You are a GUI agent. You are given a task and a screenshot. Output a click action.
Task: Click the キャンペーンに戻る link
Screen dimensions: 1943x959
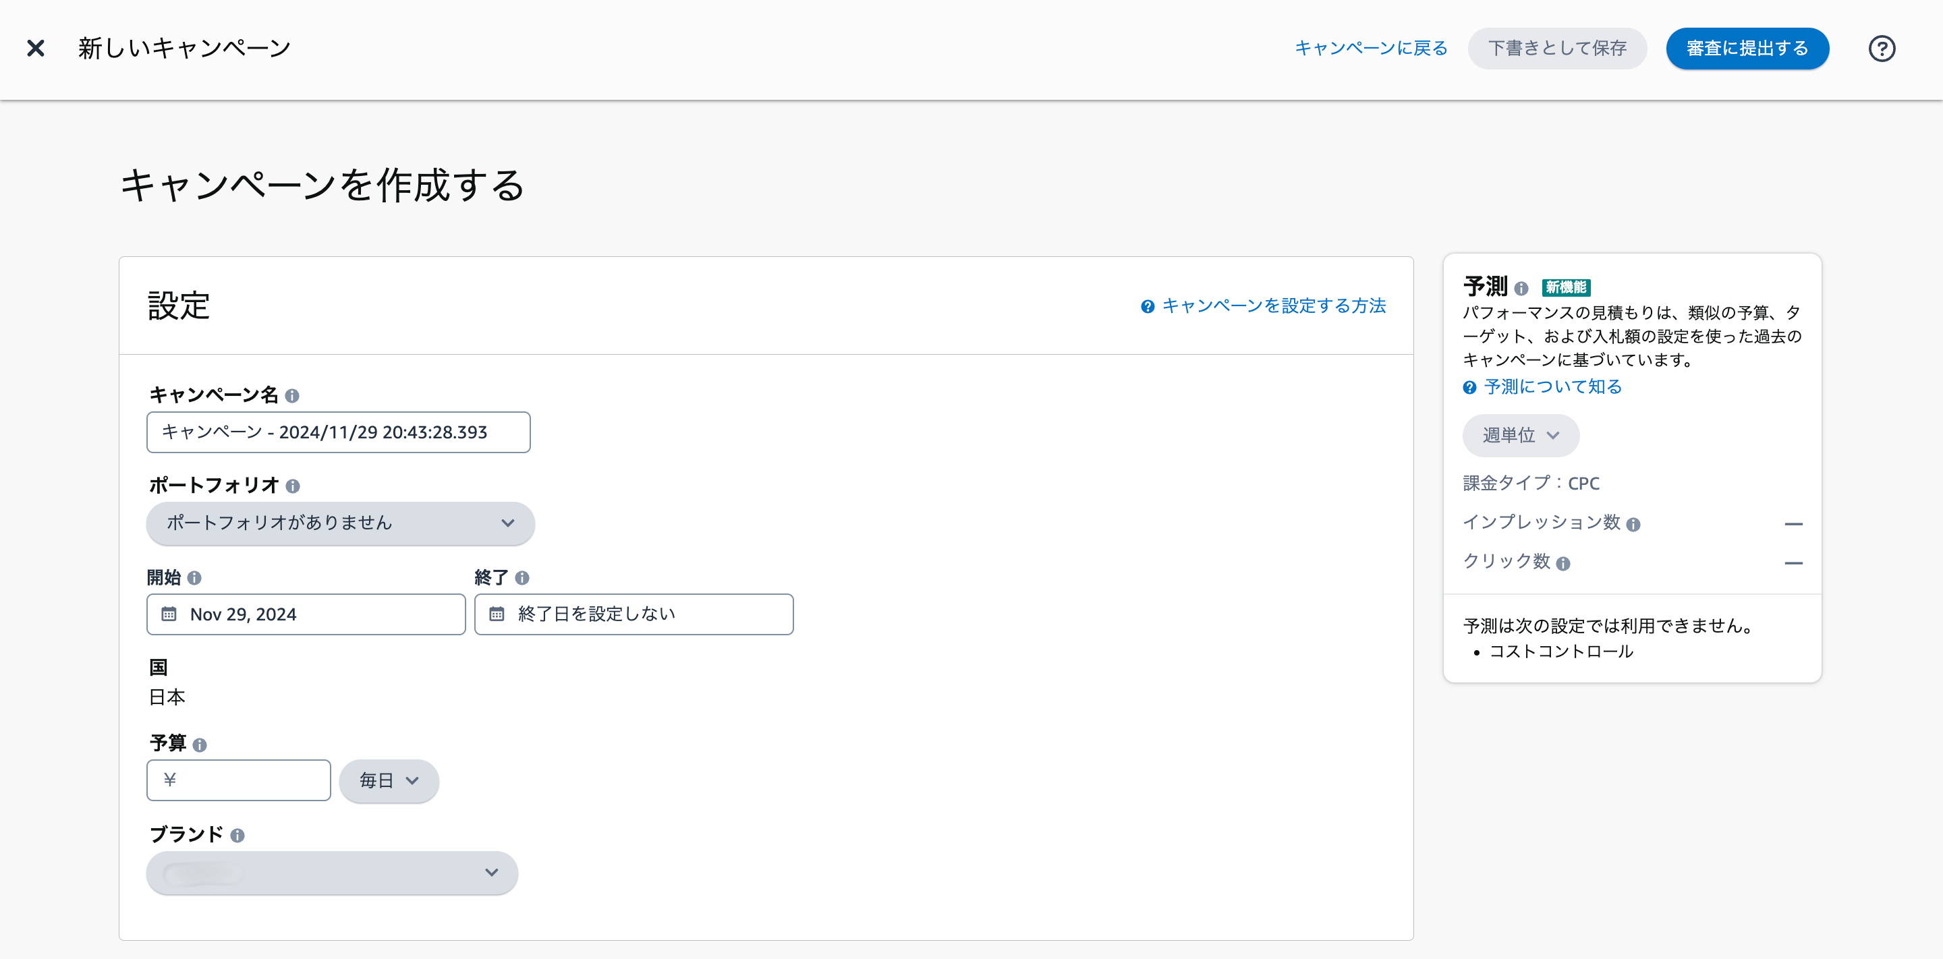[1370, 47]
